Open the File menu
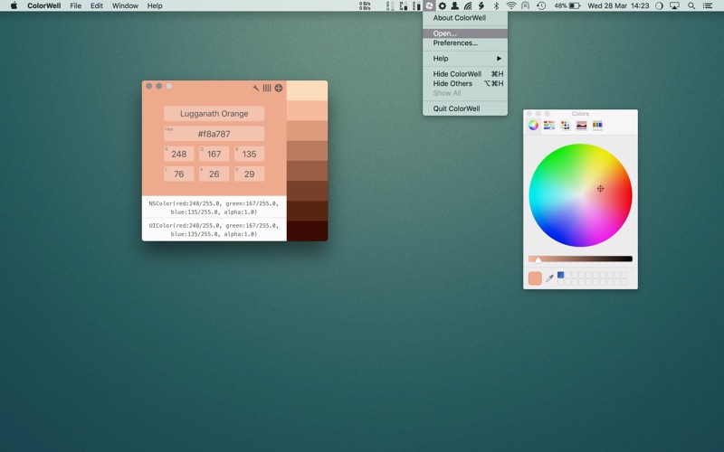 click(76, 5)
